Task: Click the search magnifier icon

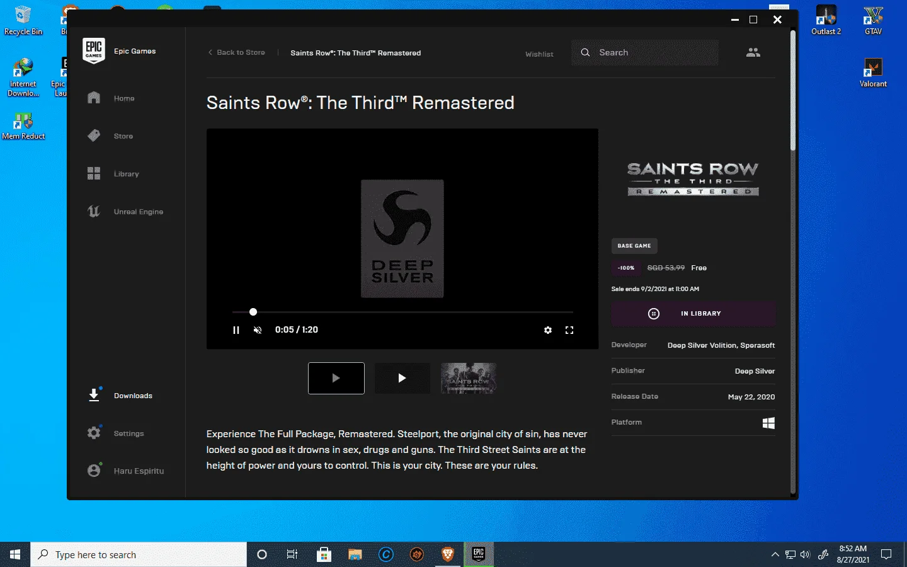Action: pos(585,52)
